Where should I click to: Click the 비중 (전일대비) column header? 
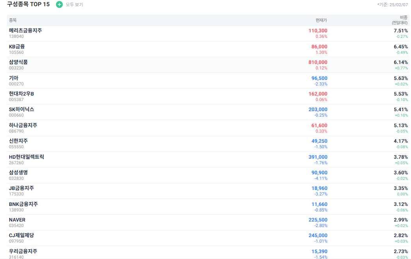400,20
